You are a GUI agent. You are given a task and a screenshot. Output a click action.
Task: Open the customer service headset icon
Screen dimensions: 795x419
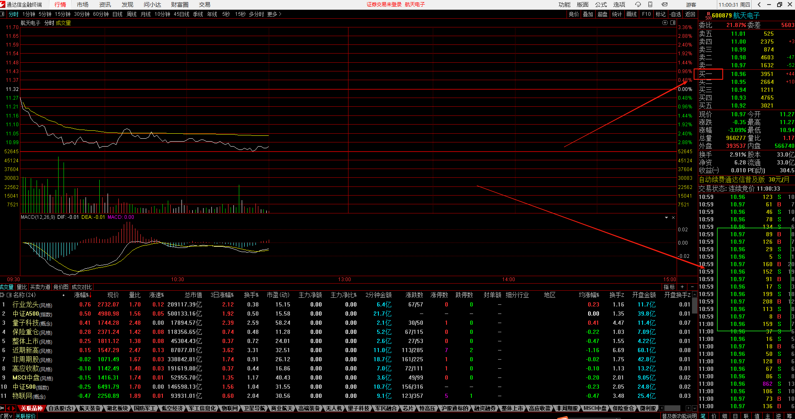[x=638, y=5]
